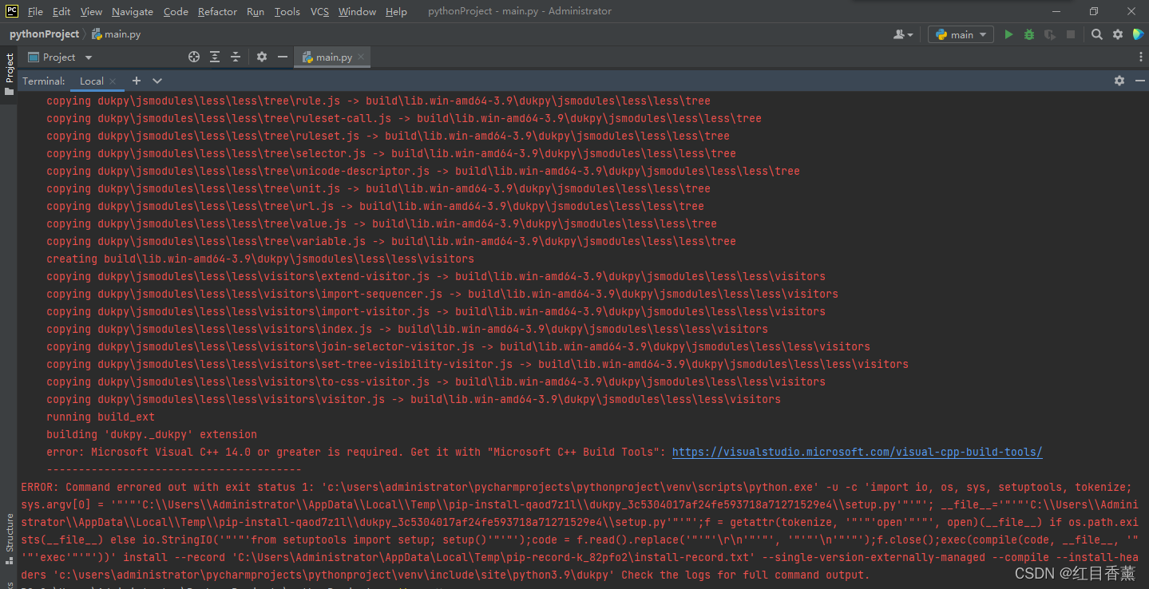Open the Code menu
Screen dimensions: 1149x589
point(176,11)
